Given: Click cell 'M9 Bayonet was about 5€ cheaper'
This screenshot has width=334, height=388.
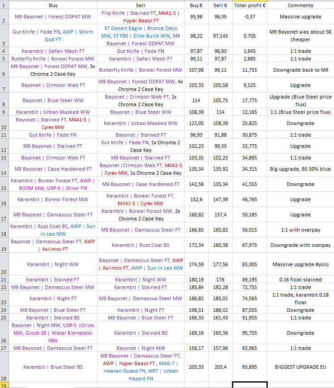Looking at the screenshot, I should tap(300, 36).
